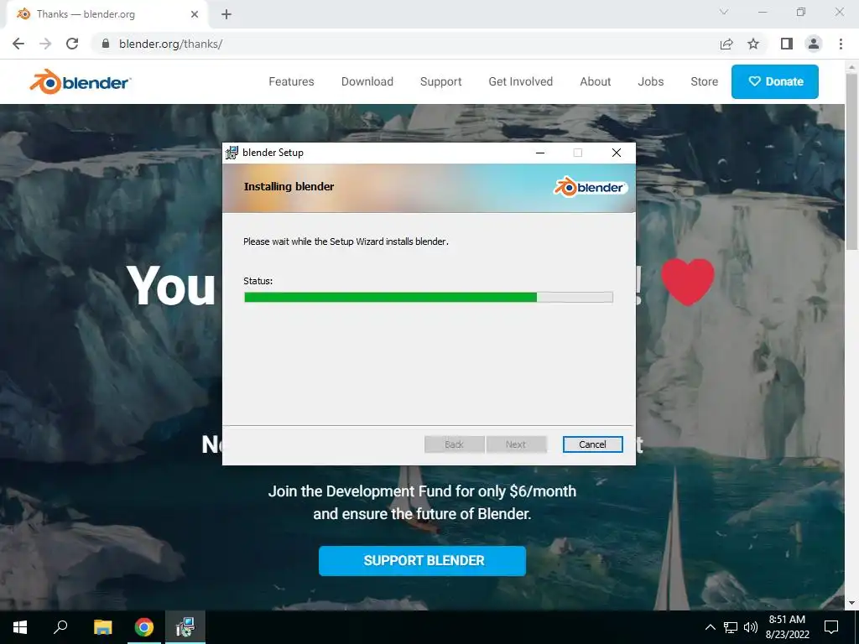
Task: Open the Chrome profile avatar
Action: (x=814, y=44)
